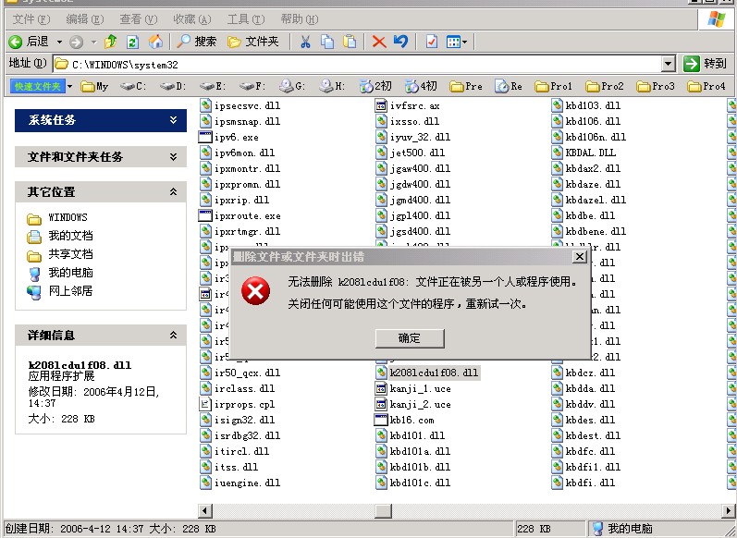Click 确定 in the error dialog

tap(410, 338)
